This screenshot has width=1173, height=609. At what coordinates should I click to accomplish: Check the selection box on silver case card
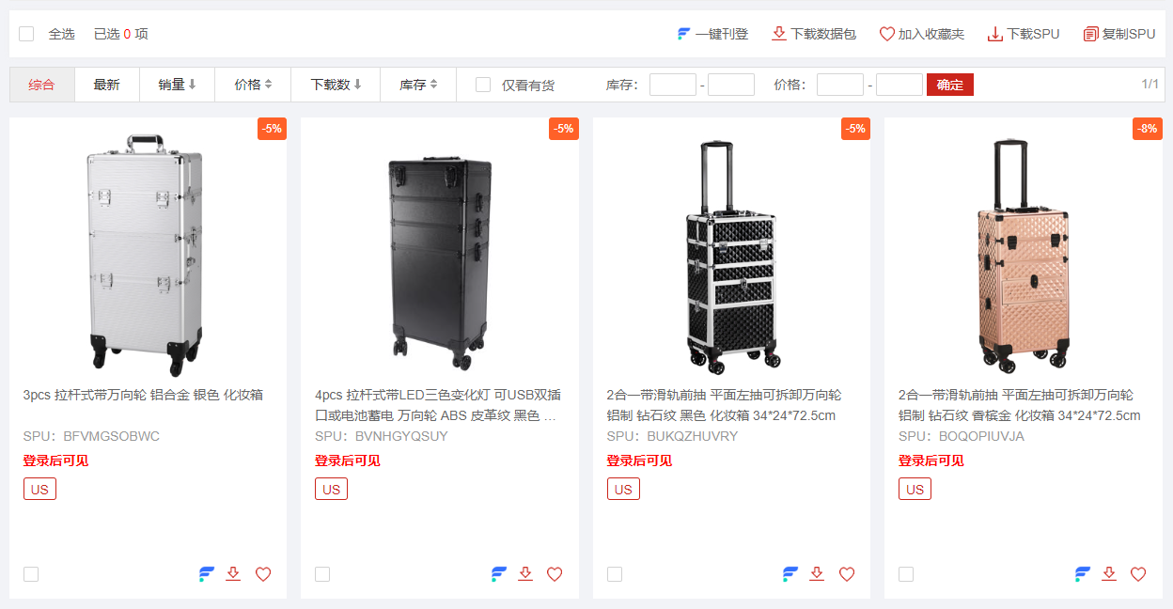(31, 574)
